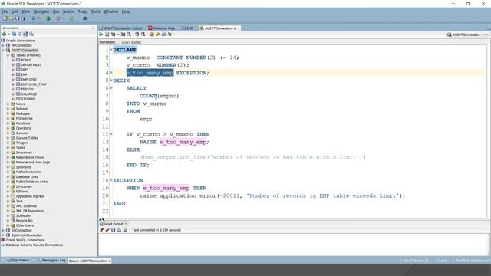The height and width of the screenshot is (276, 491).
Task: Click the green plus New Connection icon
Action: click(4, 34)
